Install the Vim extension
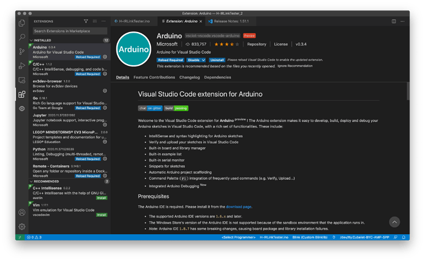The image size is (425, 260). (102, 215)
